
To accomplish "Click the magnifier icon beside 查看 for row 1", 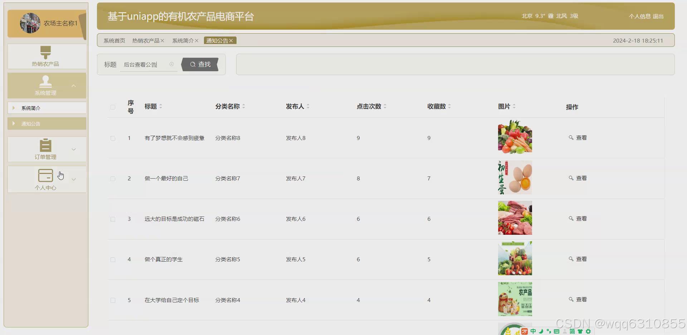I will pos(571,137).
